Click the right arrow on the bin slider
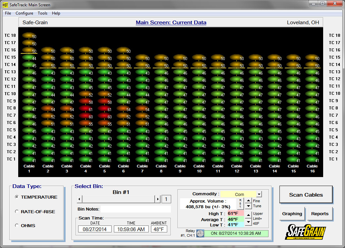345x248 pixels. click(x=158, y=199)
